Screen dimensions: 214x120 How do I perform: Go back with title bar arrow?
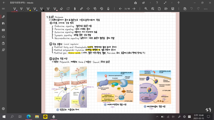tap(4, 3)
